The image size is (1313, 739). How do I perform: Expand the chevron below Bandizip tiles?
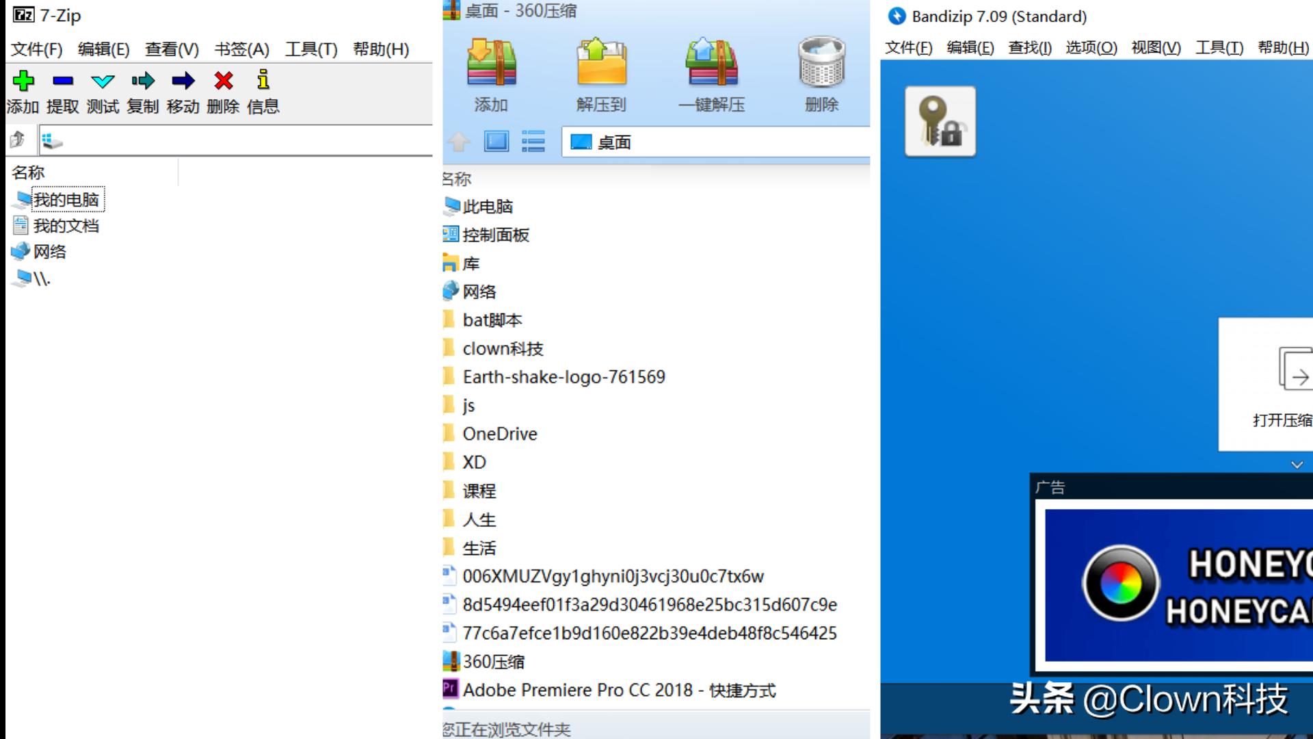coord(1297,465)
